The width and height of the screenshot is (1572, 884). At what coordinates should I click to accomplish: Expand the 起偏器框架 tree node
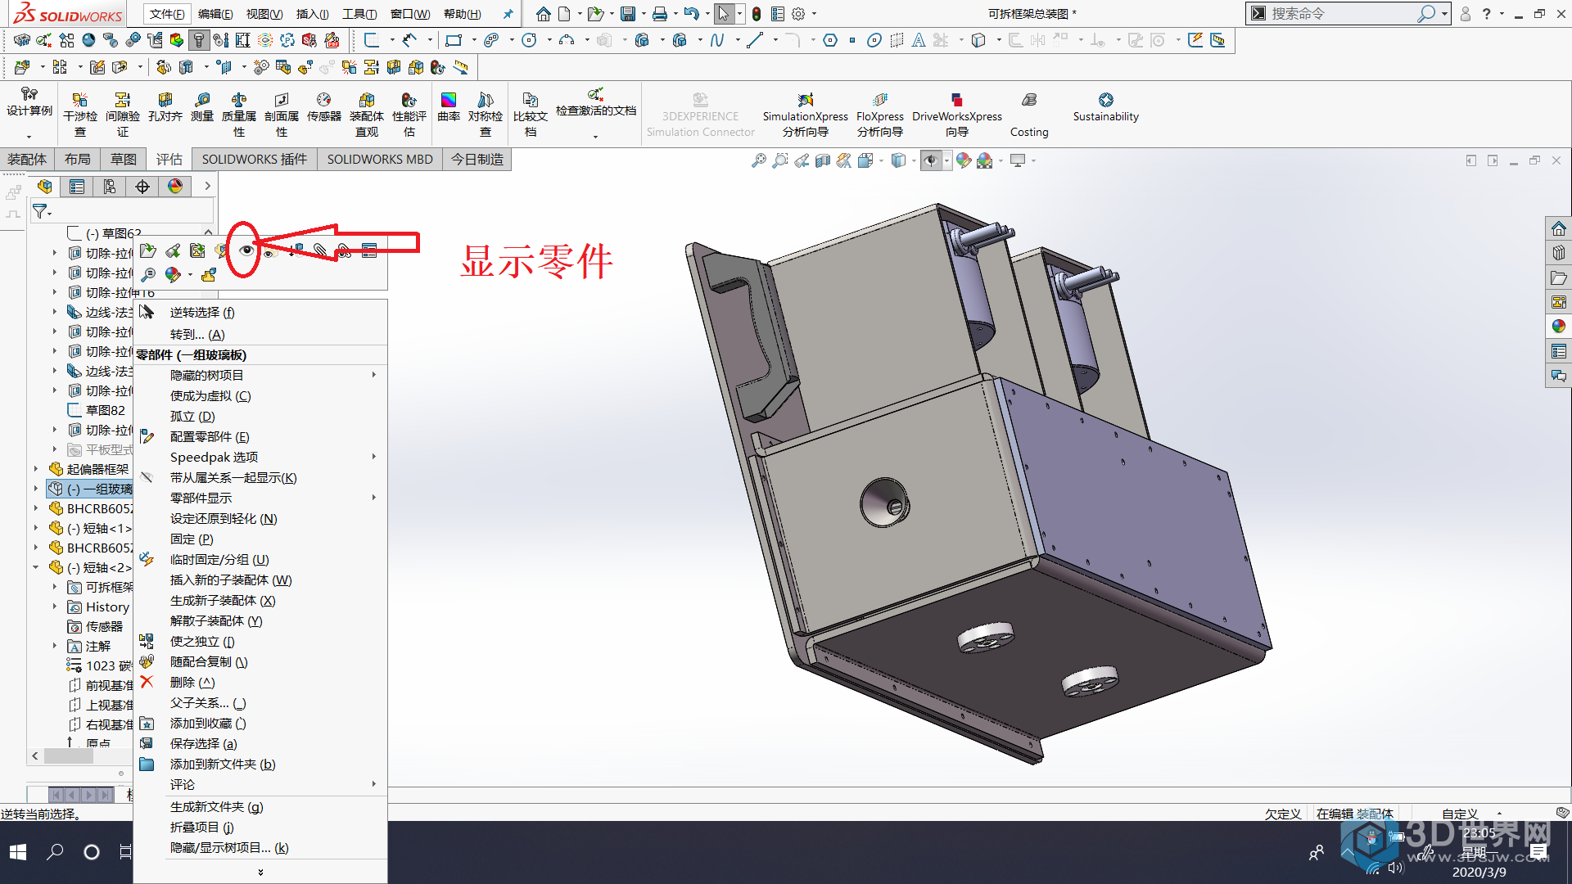pyautogui.click(x=35, y=470)
